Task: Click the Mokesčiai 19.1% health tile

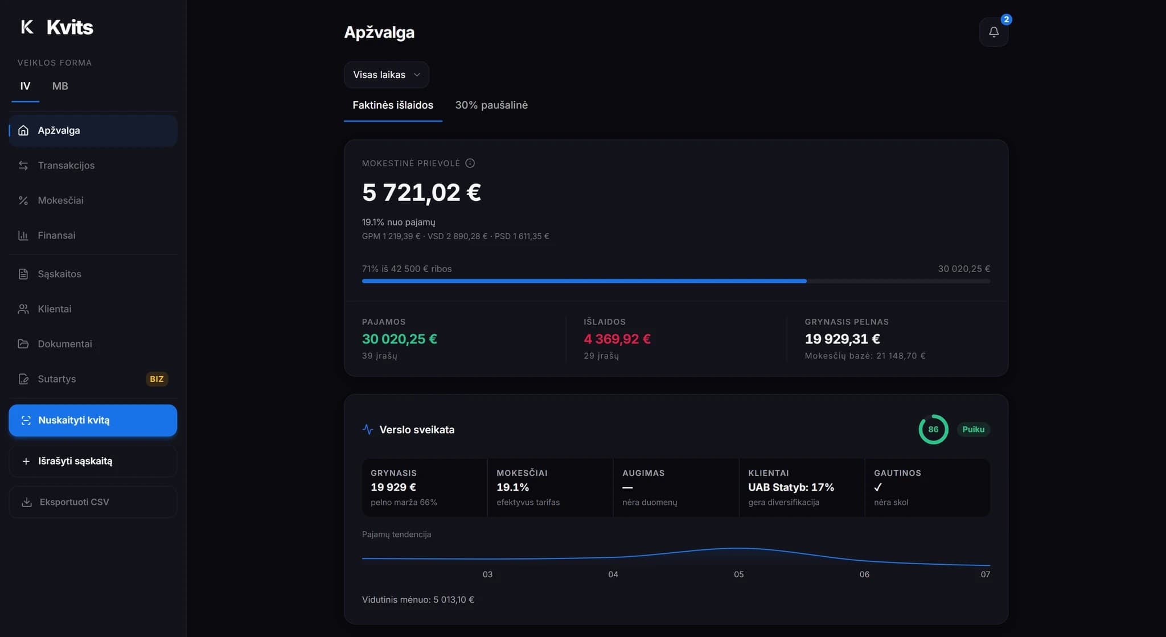Action: pyautogui.click(x=550, y=488)
